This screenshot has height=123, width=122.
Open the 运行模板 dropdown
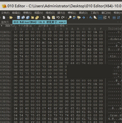tap(61, 26)
